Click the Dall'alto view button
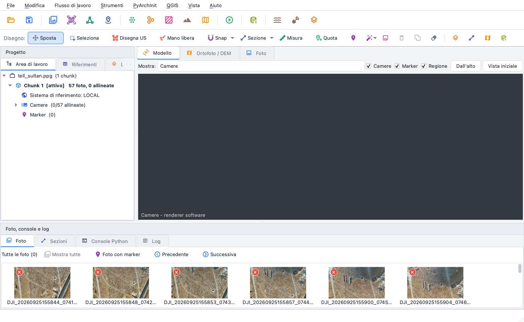 pos(466,66)
